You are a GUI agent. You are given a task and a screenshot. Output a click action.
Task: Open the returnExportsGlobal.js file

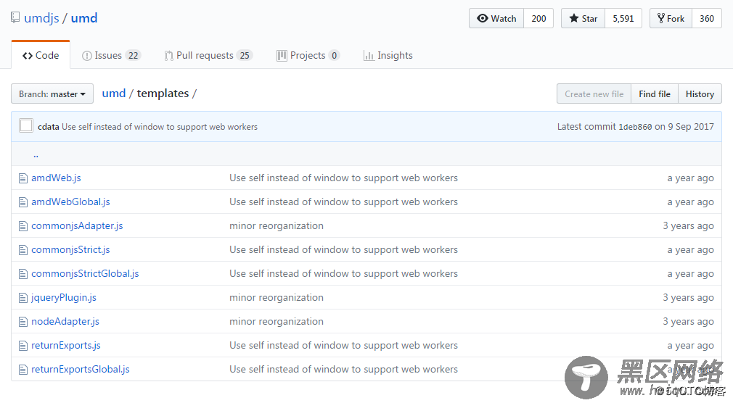click(x=81, y=370)
